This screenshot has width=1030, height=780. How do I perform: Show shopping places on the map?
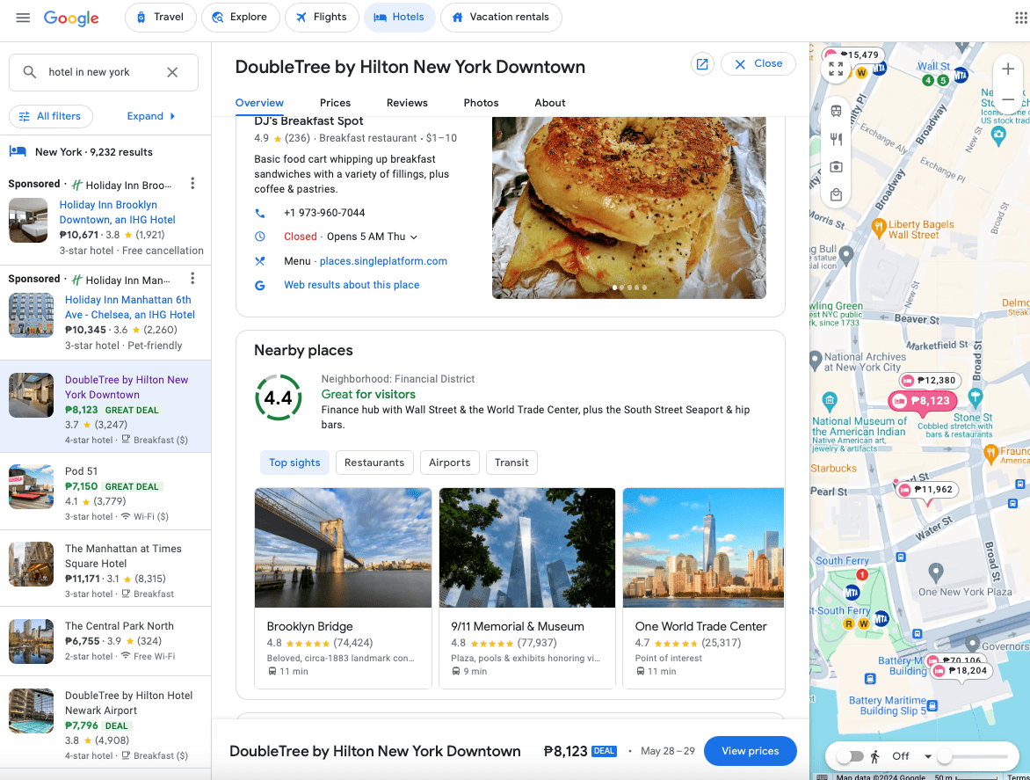click(x=837, y=194)
